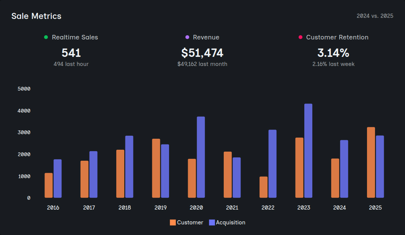Click the 3.14% retention figure
This screenshot has height=235, width=405.
[x=333, y=53]
